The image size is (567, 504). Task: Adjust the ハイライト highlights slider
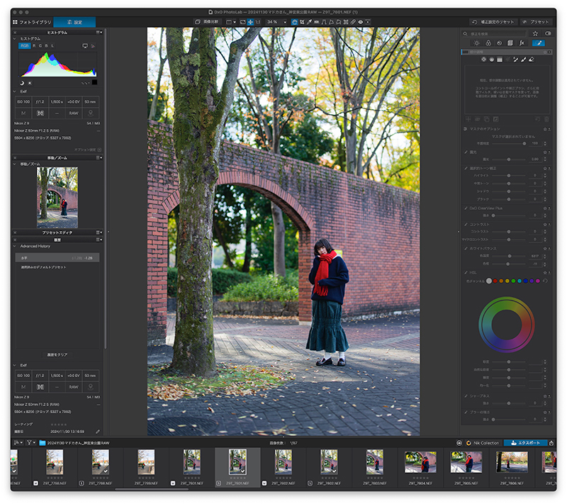pos(508,175)
